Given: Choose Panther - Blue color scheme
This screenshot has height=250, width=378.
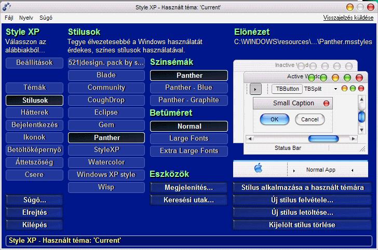Looking at the screenshot, I should click(x=189, y=88).
